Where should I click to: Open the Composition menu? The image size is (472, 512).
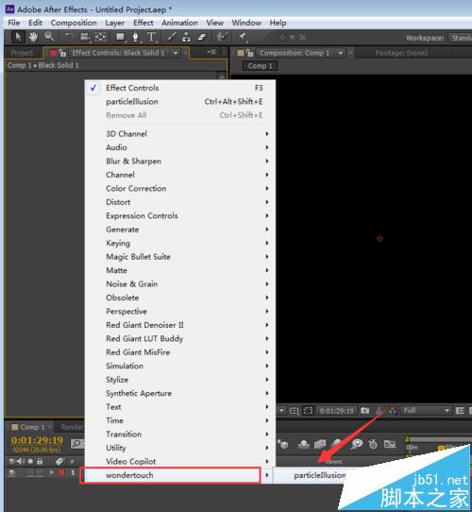(74, 23)
